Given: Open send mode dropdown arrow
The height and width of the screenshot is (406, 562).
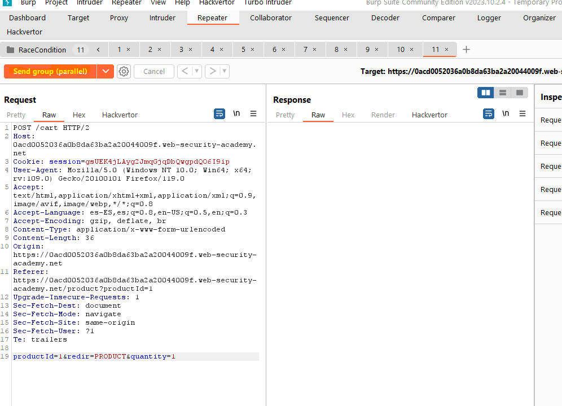Looking at the screenshot, I should tap(106, 71).
